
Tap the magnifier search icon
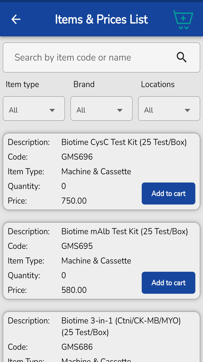(x=182, y=57)
